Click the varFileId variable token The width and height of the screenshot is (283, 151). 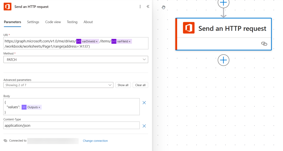click(122, 41)
